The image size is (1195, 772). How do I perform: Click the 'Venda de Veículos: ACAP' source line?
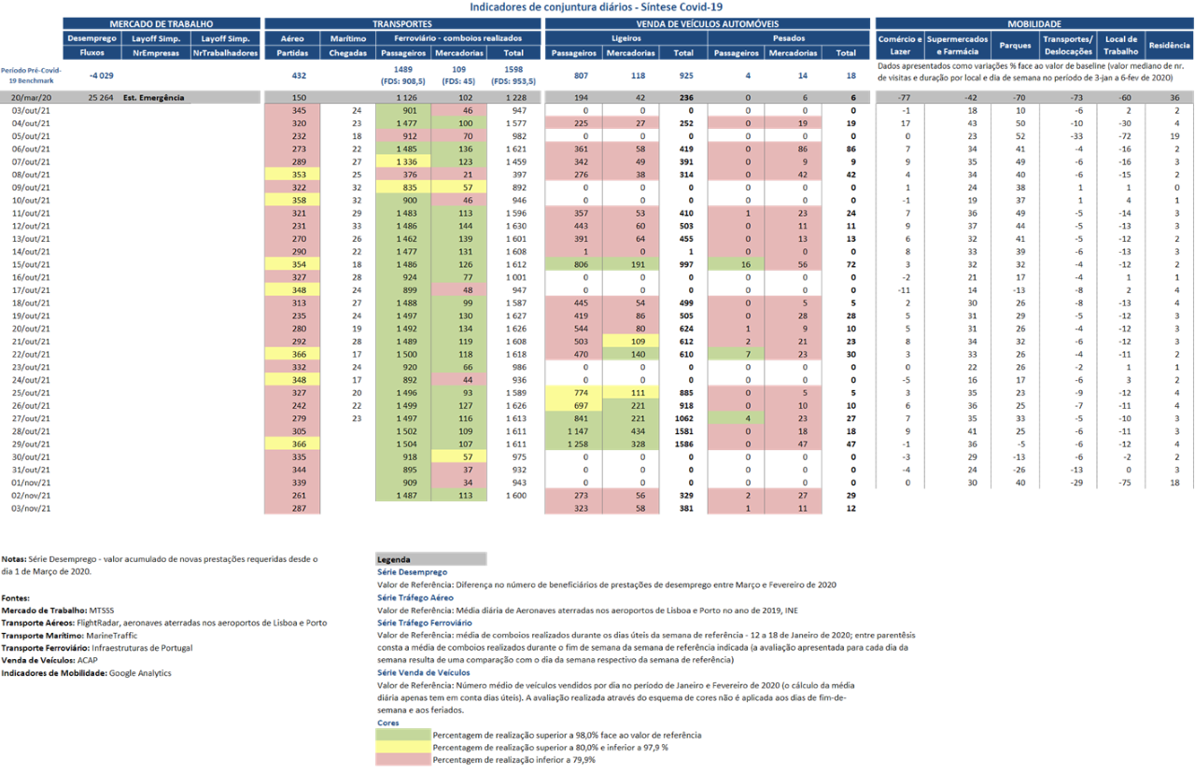pyautogui.click(x=50, y=660)
